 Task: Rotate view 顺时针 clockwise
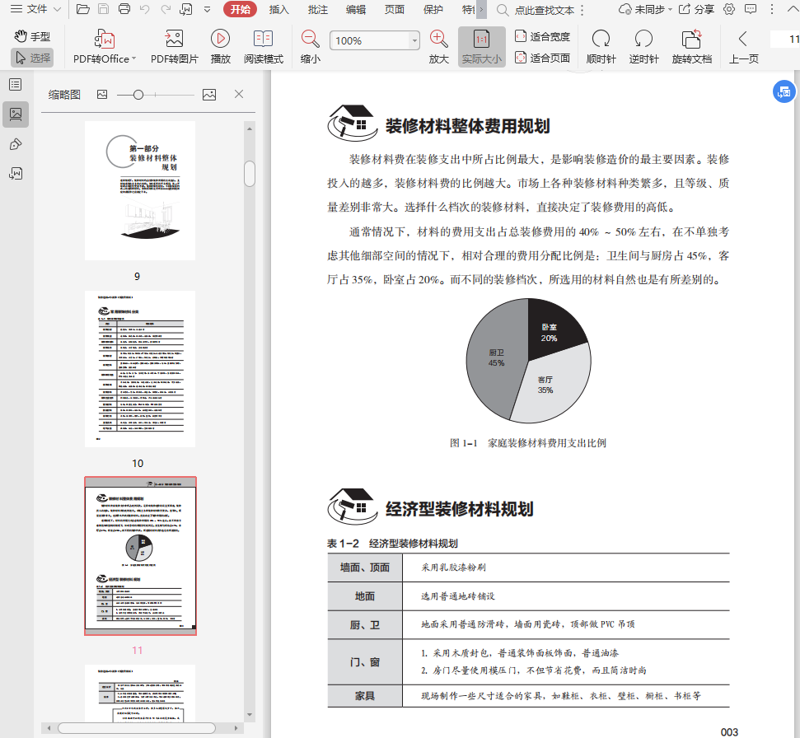pyautogui.click(x=601, y=47)
